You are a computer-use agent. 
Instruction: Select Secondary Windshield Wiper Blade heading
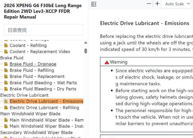36,133
